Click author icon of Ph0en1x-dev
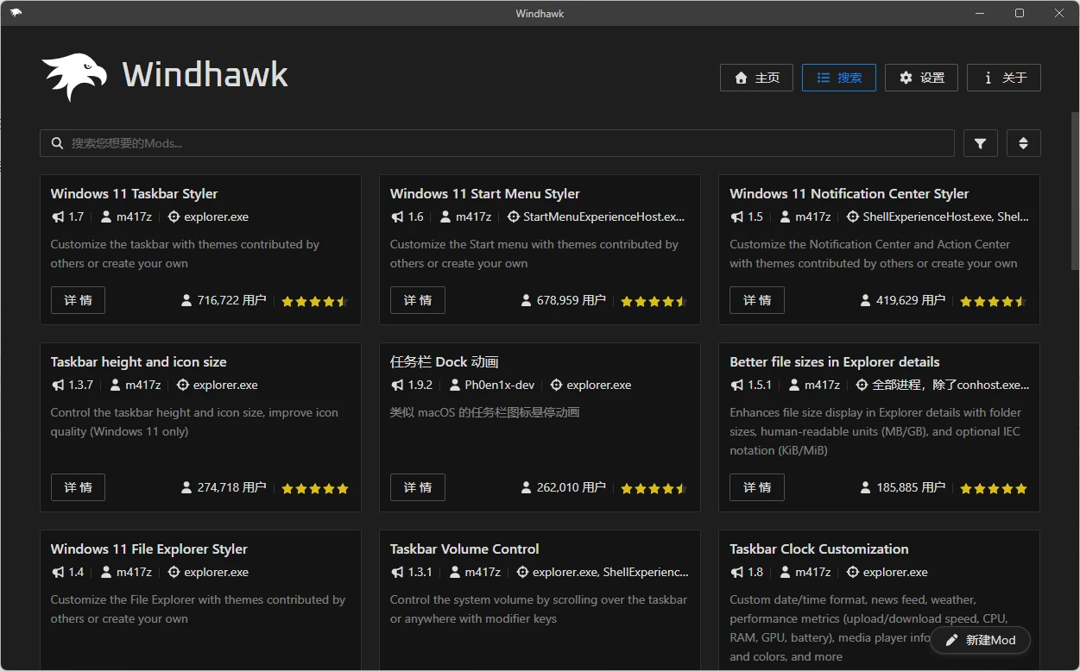Viewport: 1080px width, 671px height. click(x=454, y=386)
